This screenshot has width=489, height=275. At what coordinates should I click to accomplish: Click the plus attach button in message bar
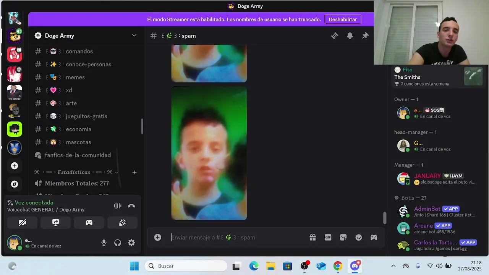coord(158,238)
